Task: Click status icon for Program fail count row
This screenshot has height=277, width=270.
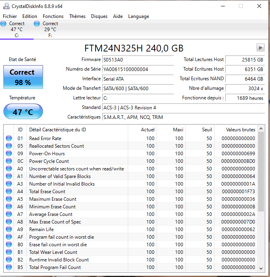Action: tap(9, 237)
